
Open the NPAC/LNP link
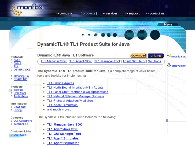(20, 79)
